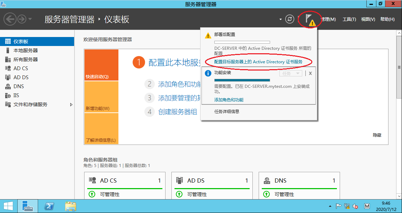The image size is (402, 213).
Task: Select 仪表板 in the sidebar
Action: point(37,41)
